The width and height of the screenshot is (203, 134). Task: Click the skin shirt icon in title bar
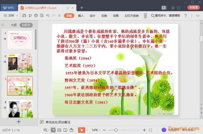(x=179, y=8)
